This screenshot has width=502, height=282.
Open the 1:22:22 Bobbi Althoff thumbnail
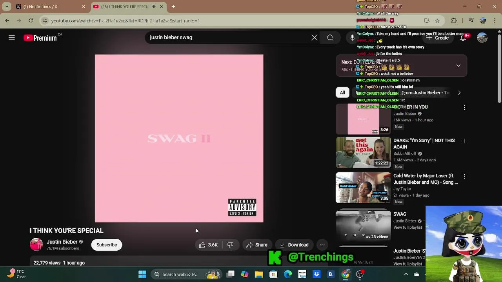point(363,153)
